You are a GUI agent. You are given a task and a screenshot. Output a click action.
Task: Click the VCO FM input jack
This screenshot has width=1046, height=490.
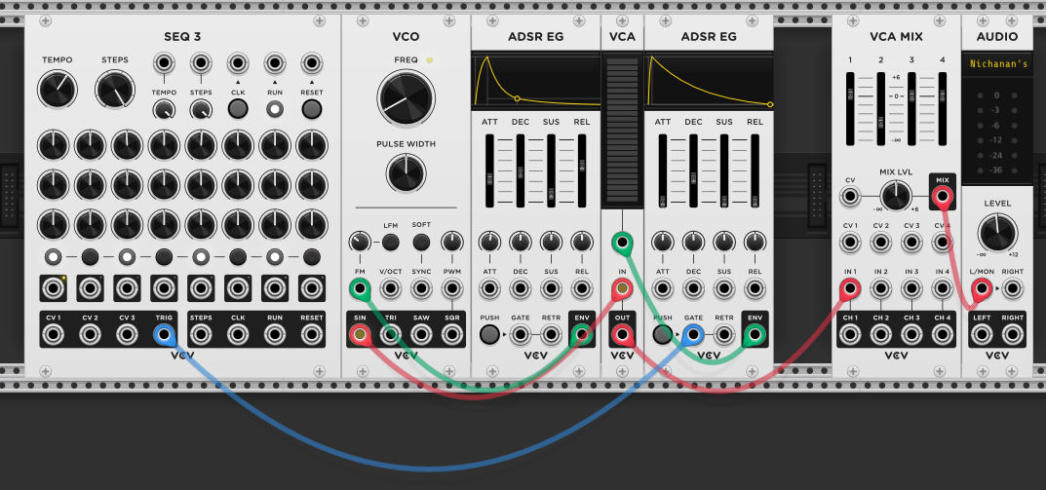[361, 288]
